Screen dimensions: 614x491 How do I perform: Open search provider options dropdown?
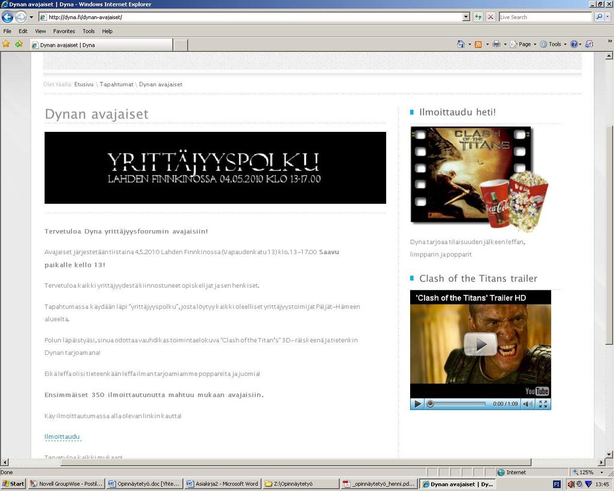608,17
